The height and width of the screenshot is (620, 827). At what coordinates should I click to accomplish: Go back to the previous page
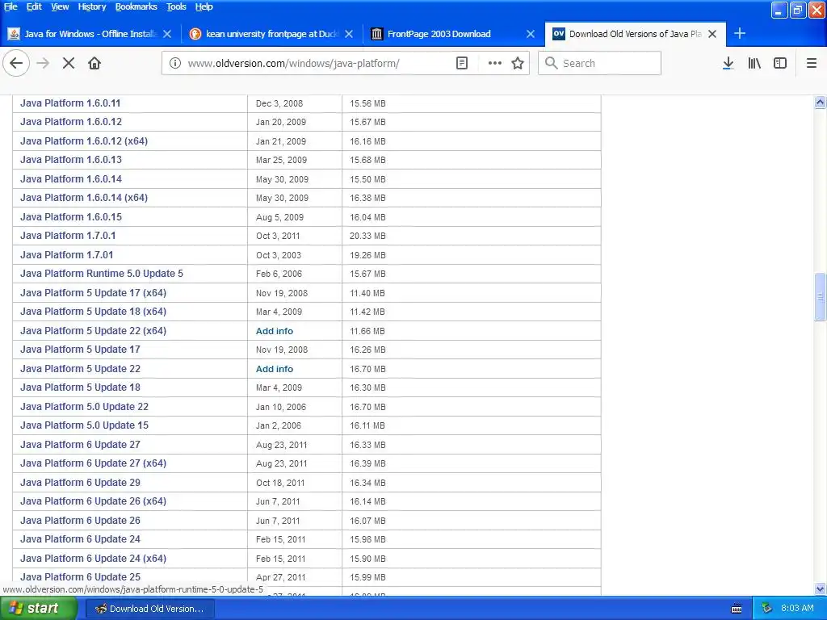pos(16,63)
